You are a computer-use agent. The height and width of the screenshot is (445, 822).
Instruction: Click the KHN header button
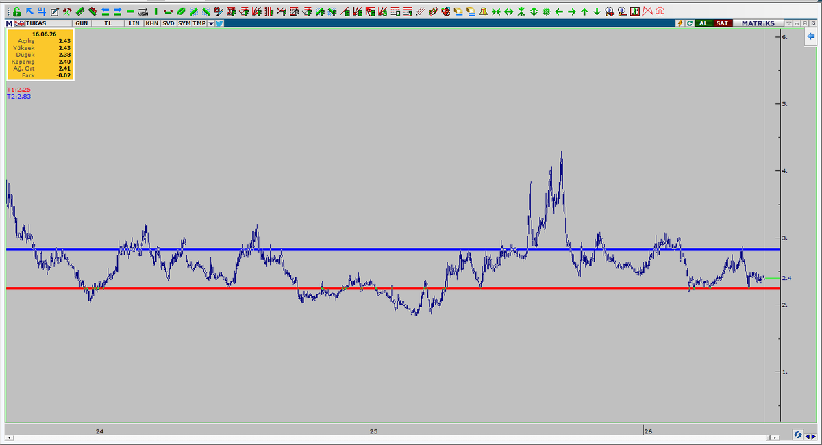pos(152,23)
